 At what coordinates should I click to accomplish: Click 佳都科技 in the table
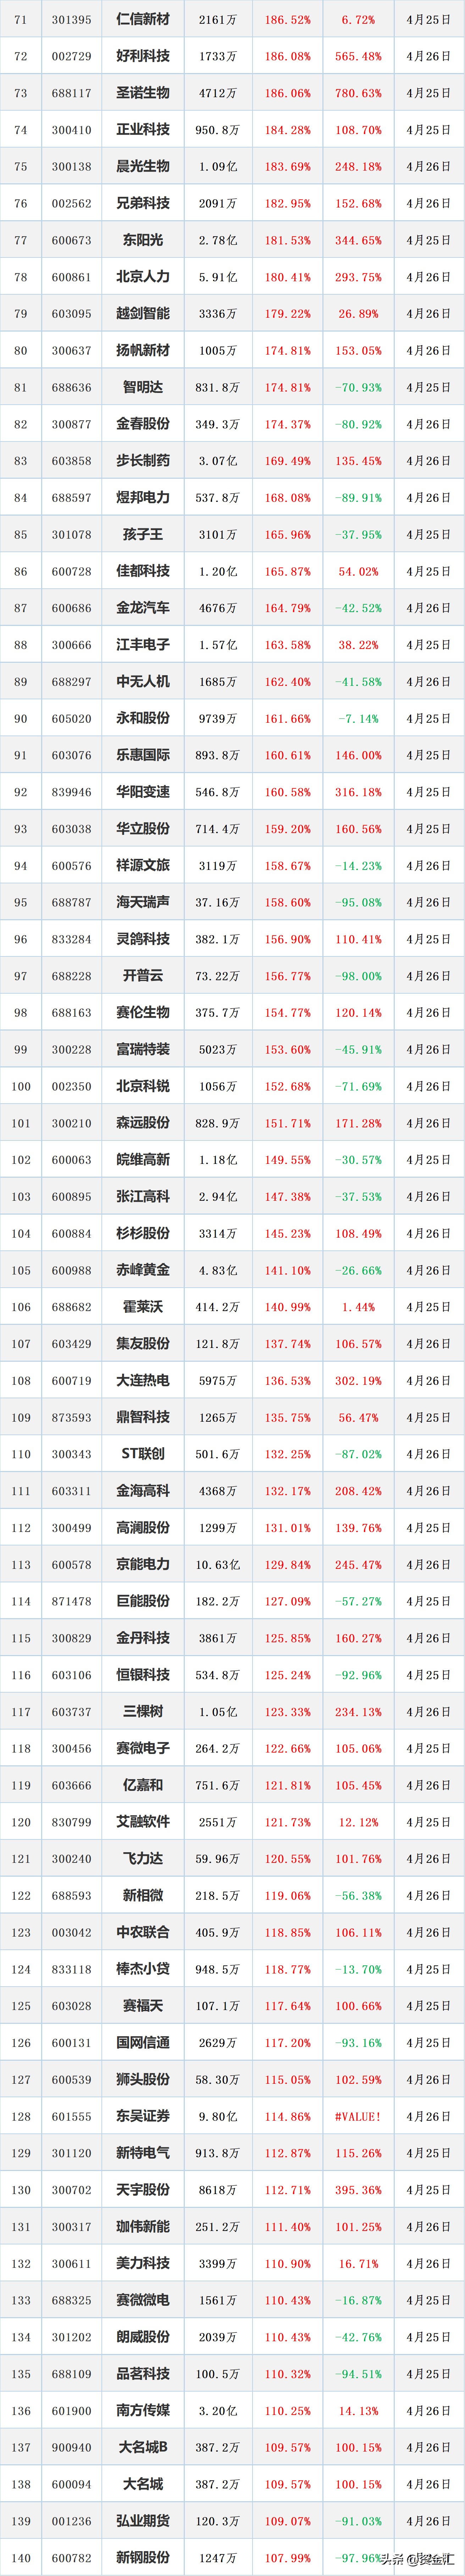[143, 571]
